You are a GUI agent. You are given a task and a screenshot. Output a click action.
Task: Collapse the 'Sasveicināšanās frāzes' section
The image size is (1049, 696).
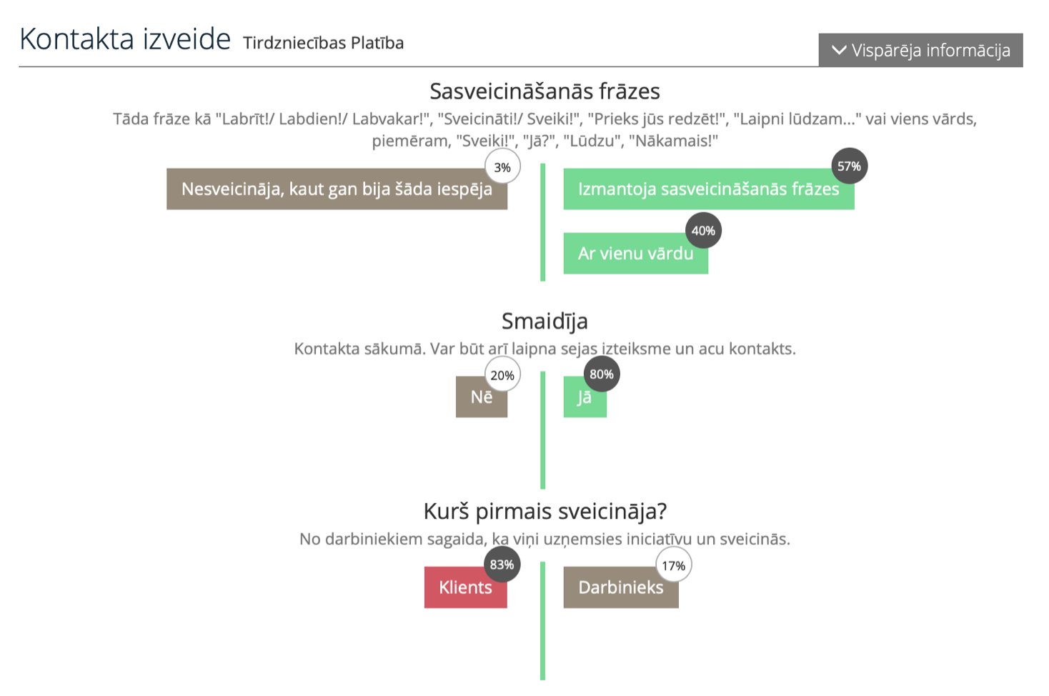[544, 91]
